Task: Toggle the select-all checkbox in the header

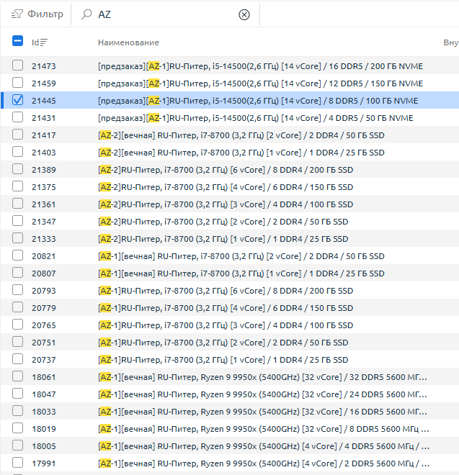Action: click(18, 42)
